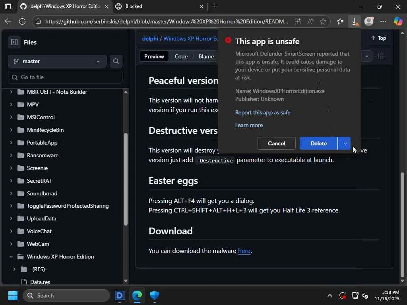Click the browser address bar
This screenshot has height=305, width=407.
pyautogui.click(x=166, y=21)
